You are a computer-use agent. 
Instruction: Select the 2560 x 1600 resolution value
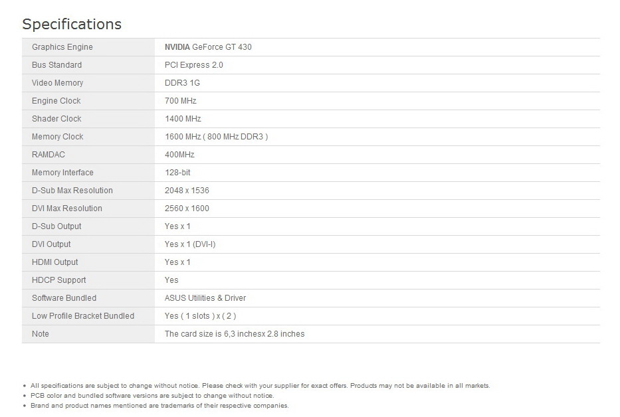point(187,208)
